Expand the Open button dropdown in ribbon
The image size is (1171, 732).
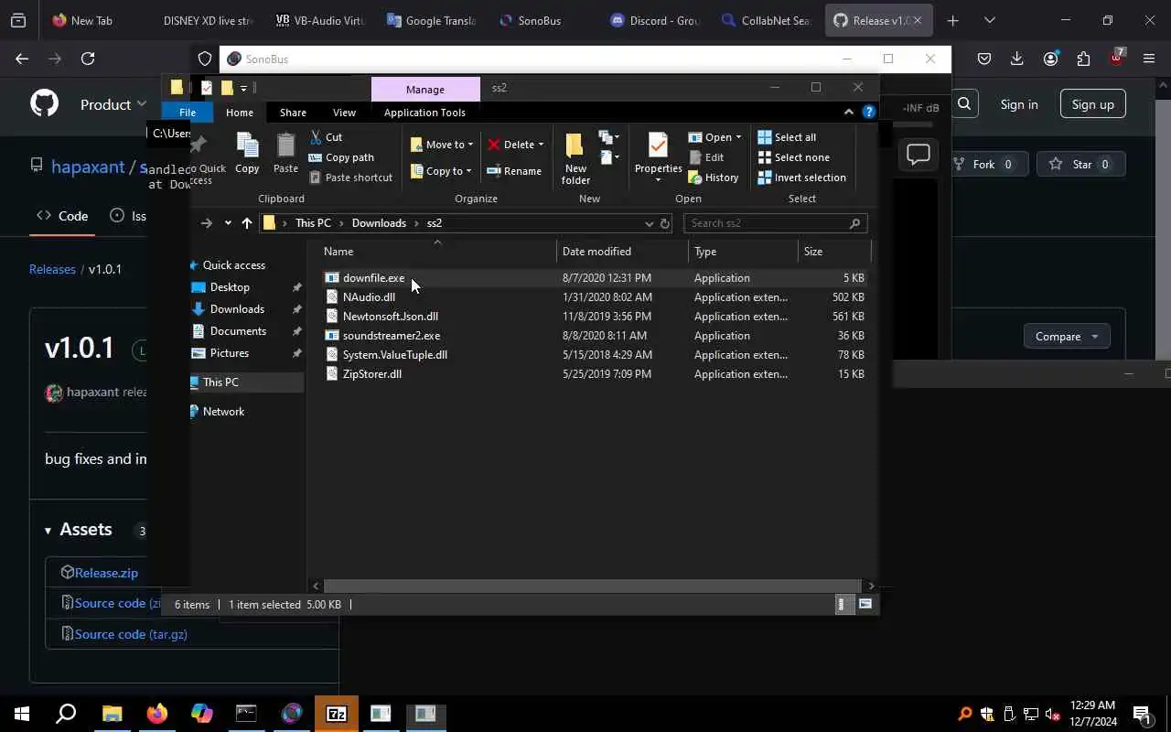coord(737,137)
